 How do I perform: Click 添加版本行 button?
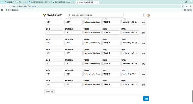[x=50, y=91]
